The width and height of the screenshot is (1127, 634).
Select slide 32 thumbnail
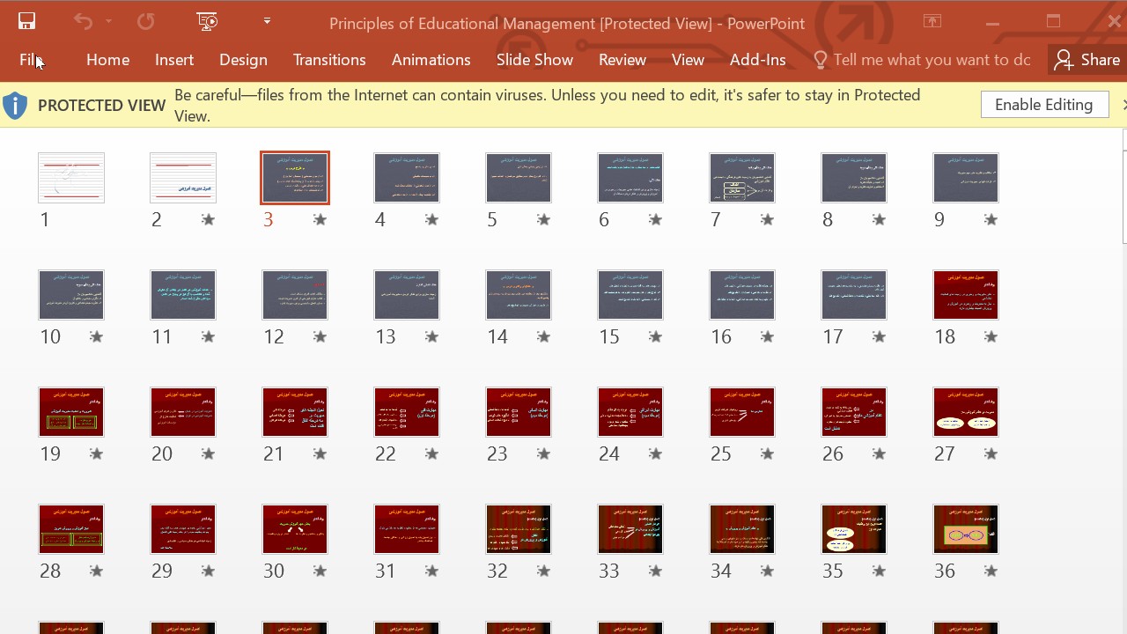519,529
